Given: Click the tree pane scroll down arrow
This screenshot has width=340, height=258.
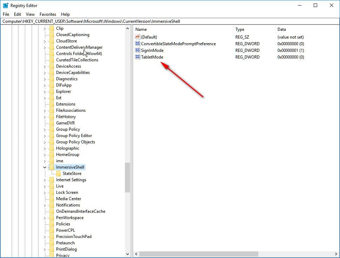Looking at the screenshot, I should [x=127, y=254].
